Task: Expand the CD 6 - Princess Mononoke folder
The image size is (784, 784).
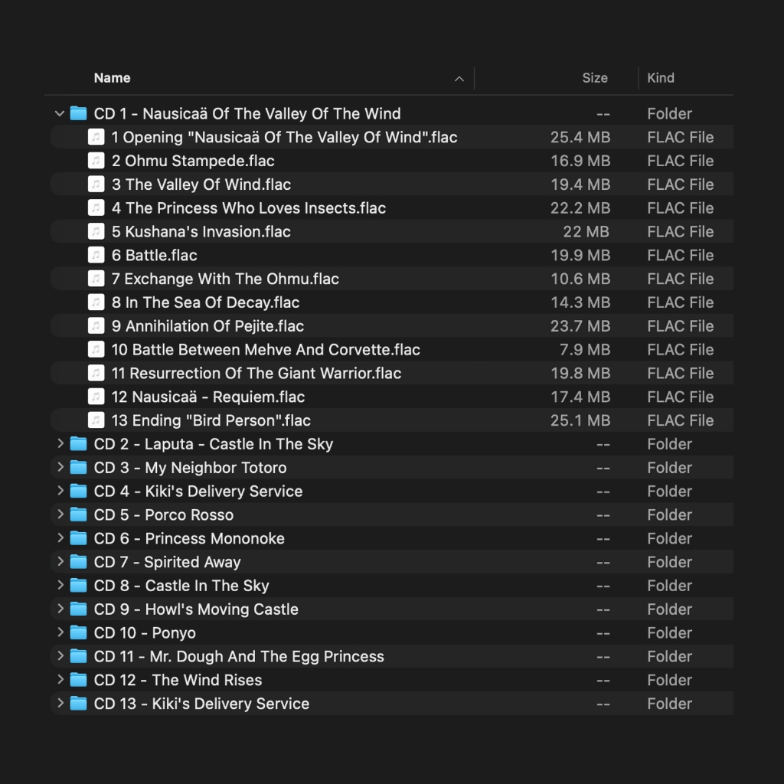Action: 60,538
